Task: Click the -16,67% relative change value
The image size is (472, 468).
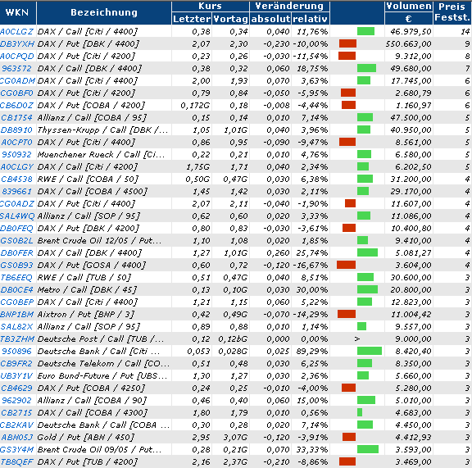Action: pos(311,265)
